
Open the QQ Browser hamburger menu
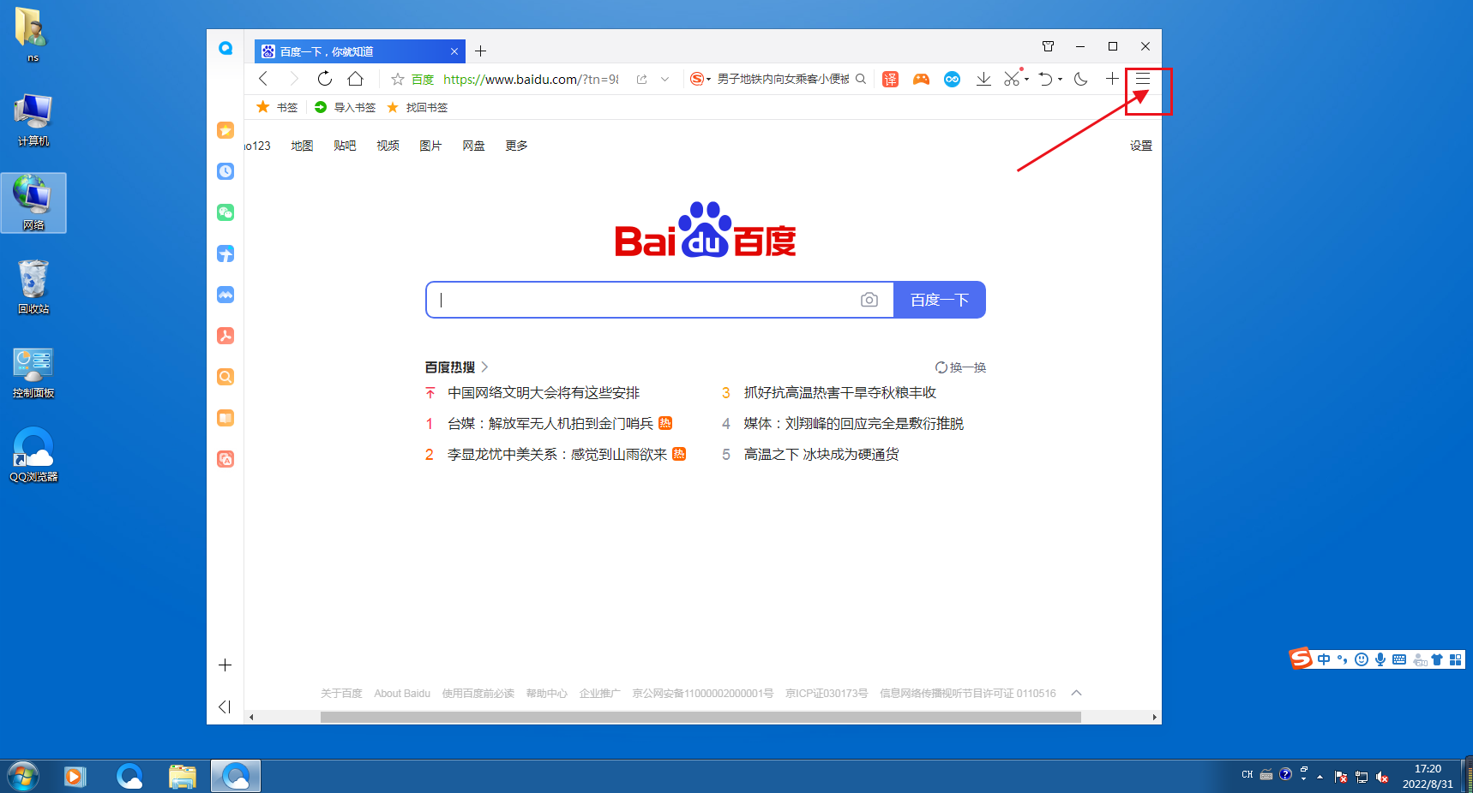[x=1143, y=79]
